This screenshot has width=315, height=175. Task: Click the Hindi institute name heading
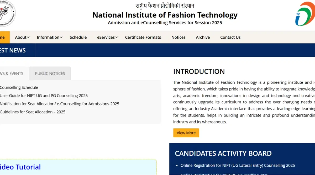tap(165, 6)
